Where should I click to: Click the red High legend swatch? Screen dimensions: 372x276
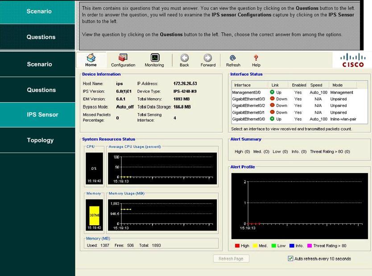[237, 246]
